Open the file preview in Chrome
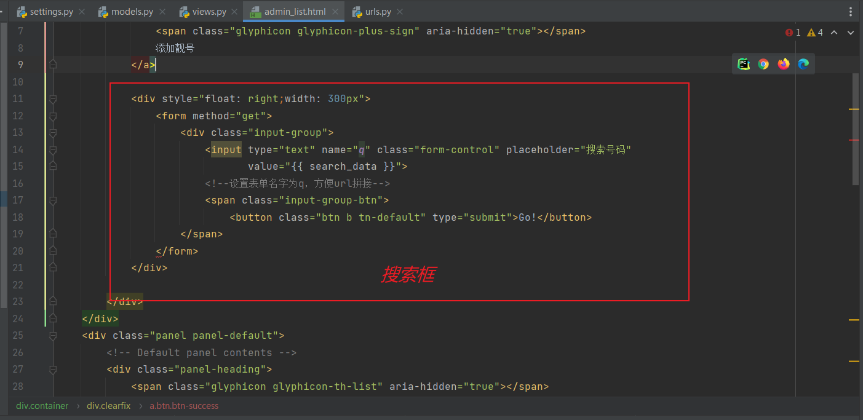The height and width of the screenshot is (420, 863). (763, 63)
